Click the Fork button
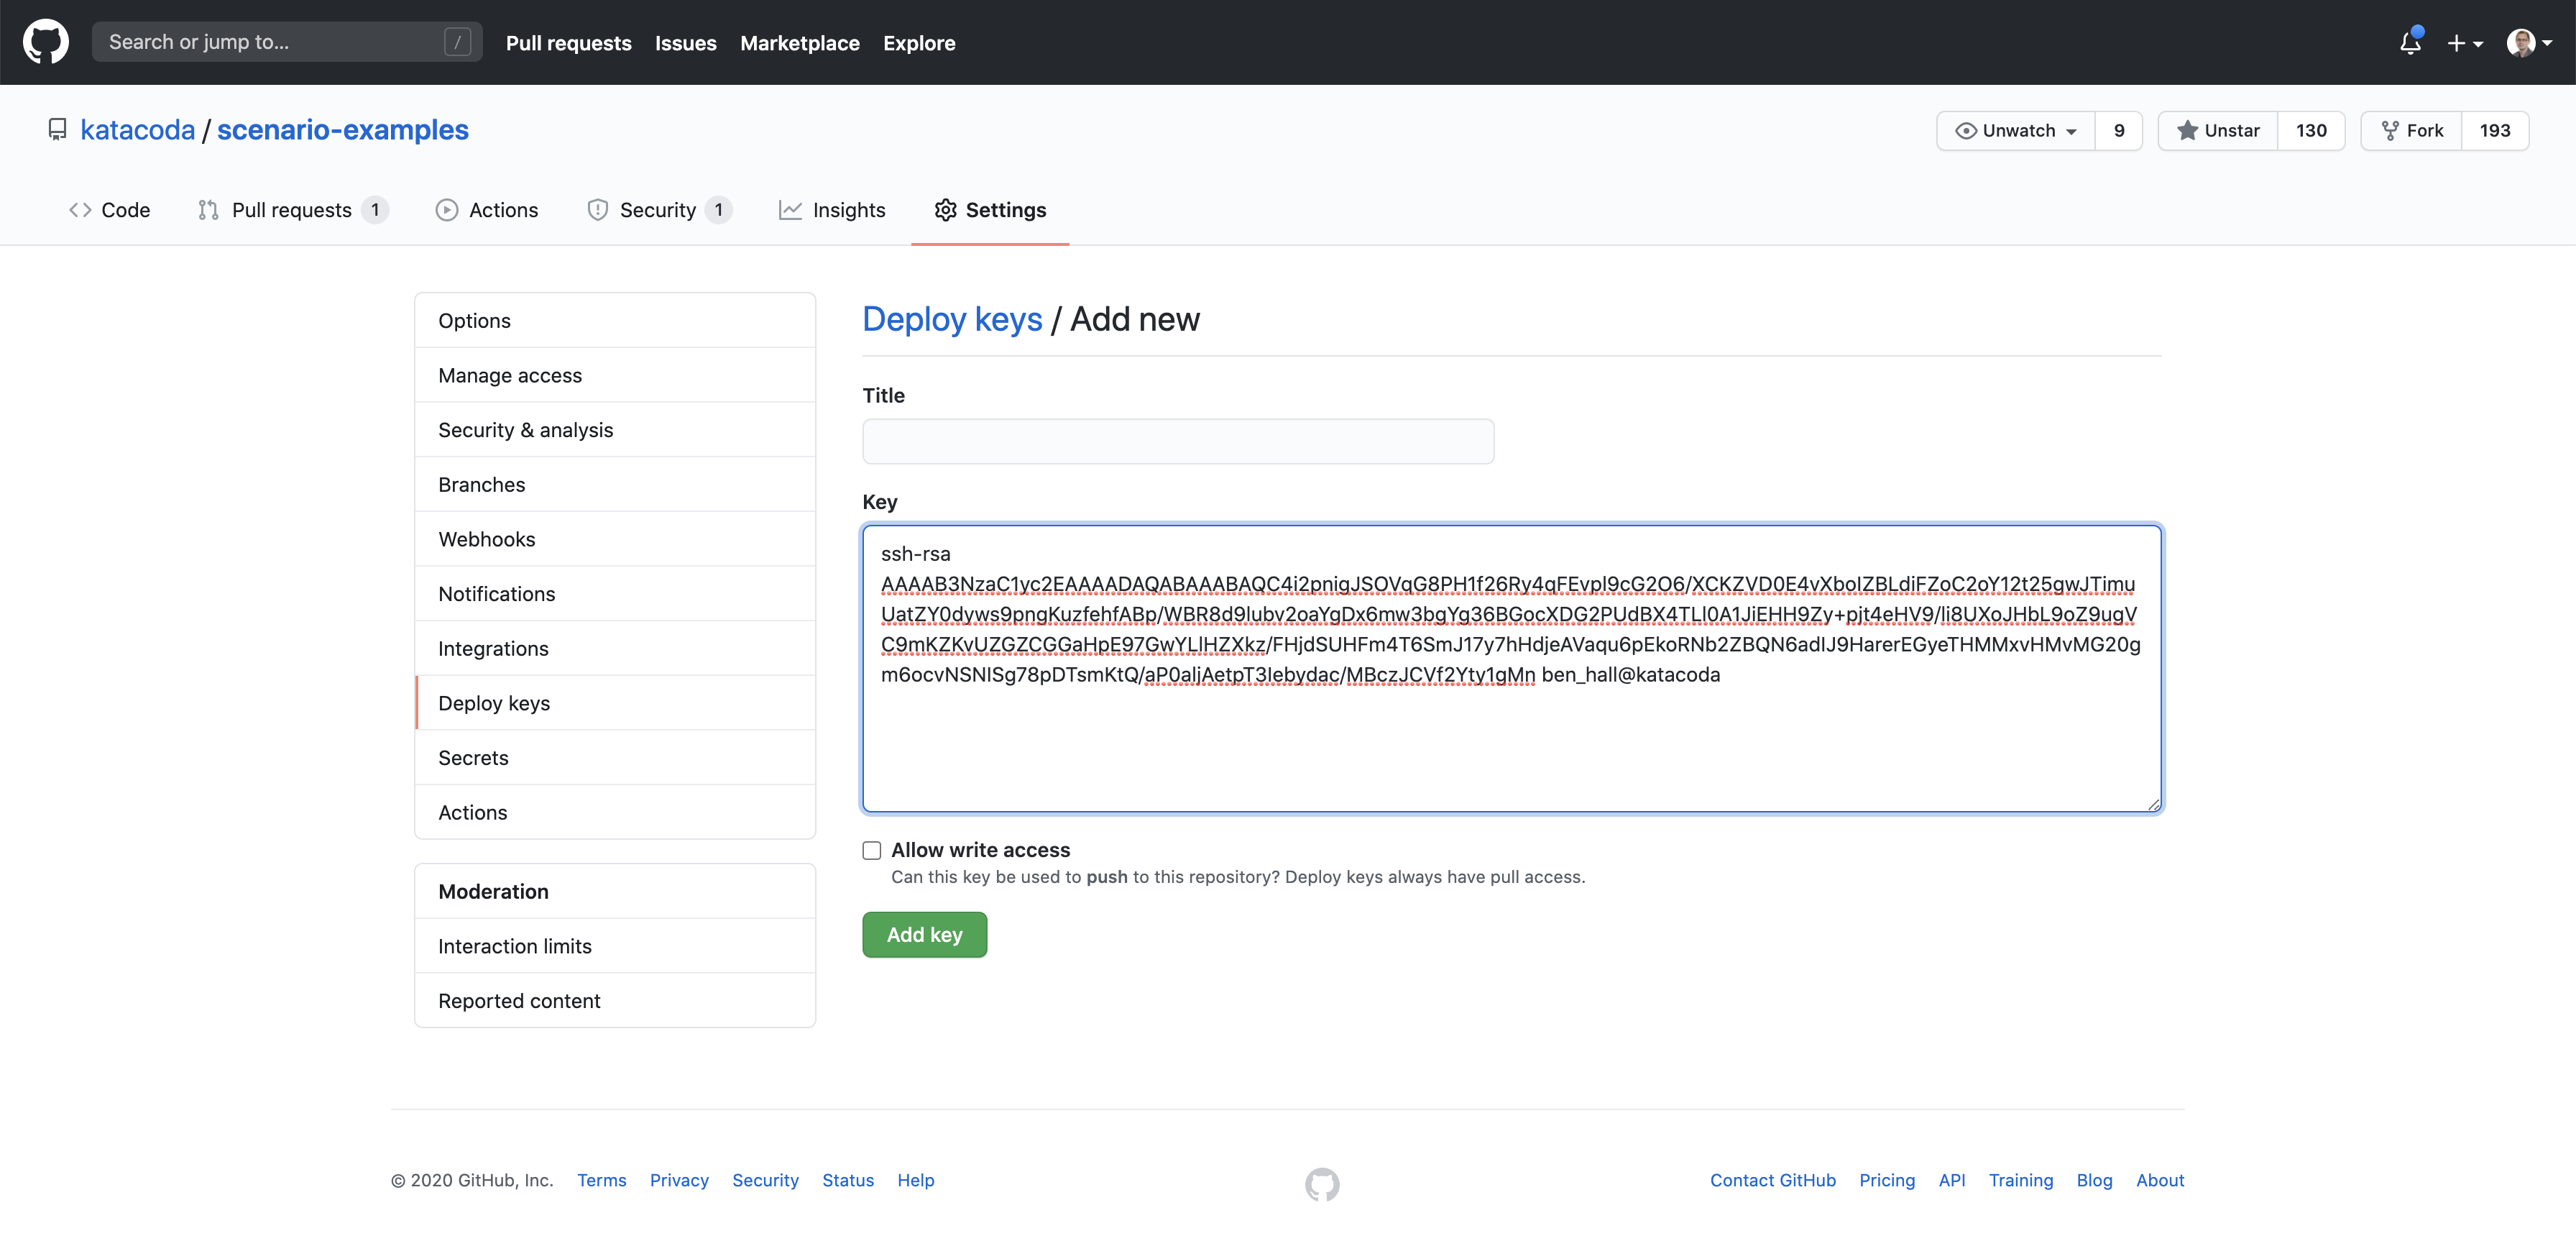The height and width of the screenshot is (1241, 2576). point(2412,131)
